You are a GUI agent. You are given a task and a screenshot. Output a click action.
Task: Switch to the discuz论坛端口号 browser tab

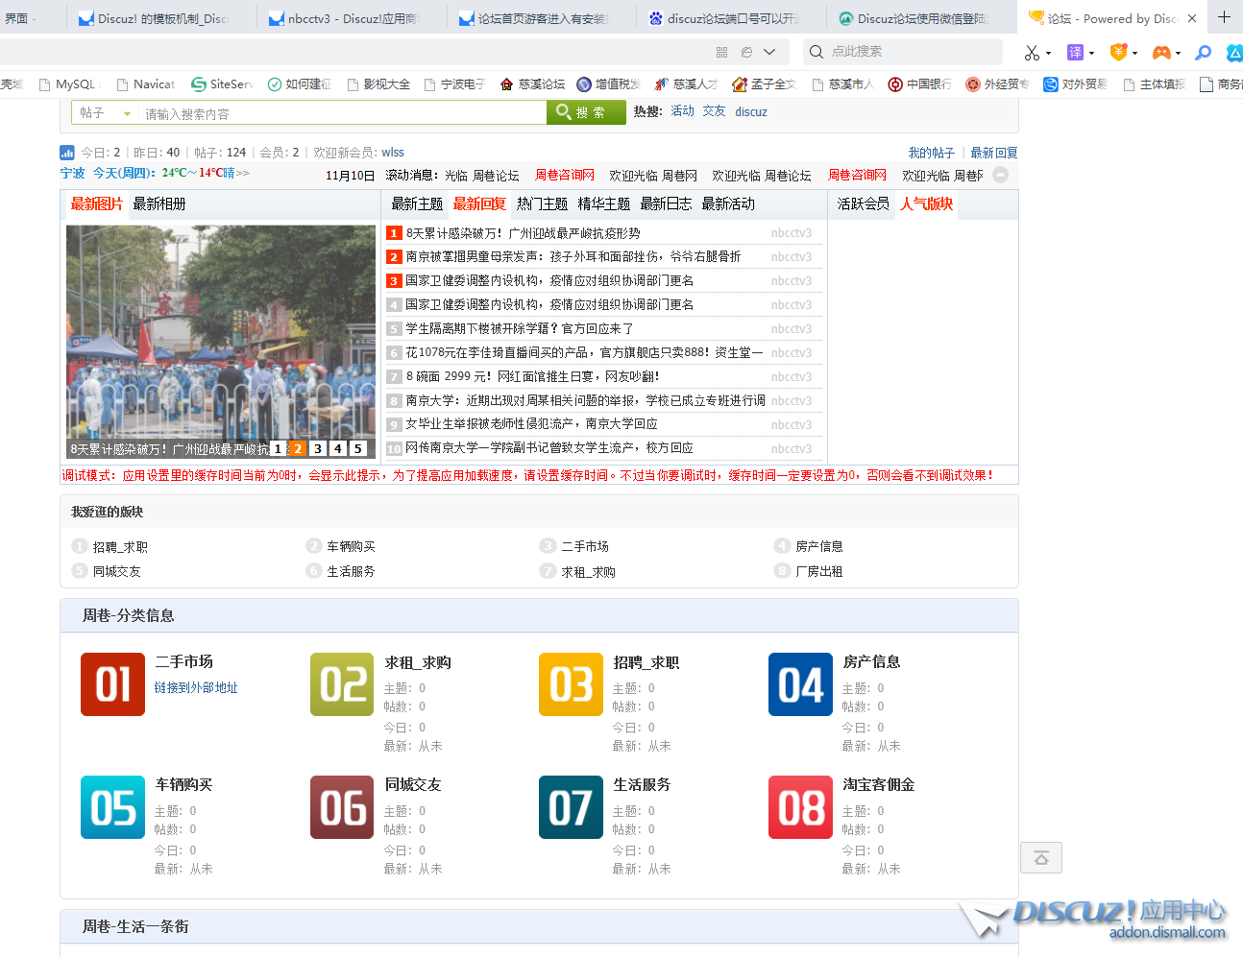(731, 18)
